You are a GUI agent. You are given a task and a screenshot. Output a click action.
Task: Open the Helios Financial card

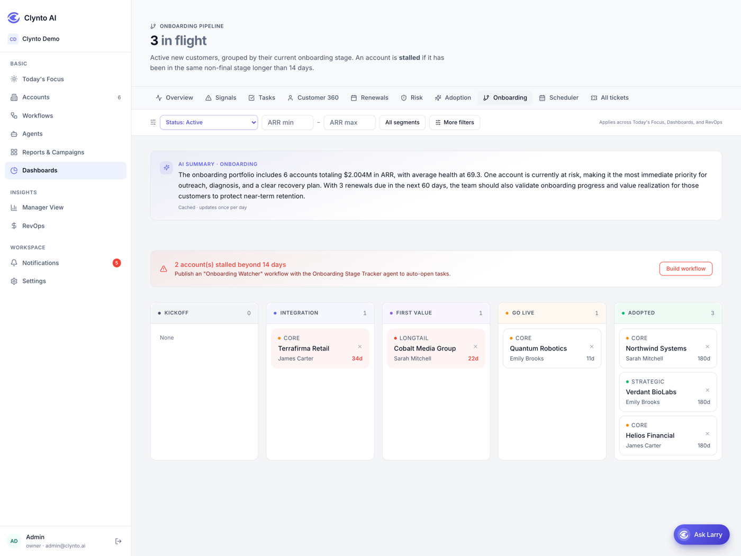(668, 435)
